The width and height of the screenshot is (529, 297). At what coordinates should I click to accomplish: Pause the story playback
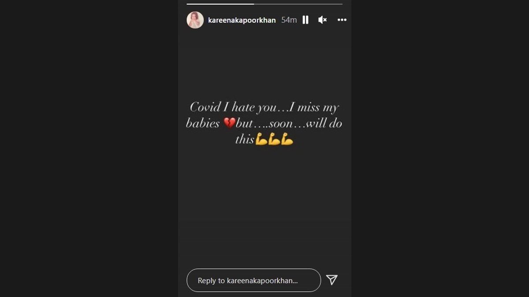305,20
